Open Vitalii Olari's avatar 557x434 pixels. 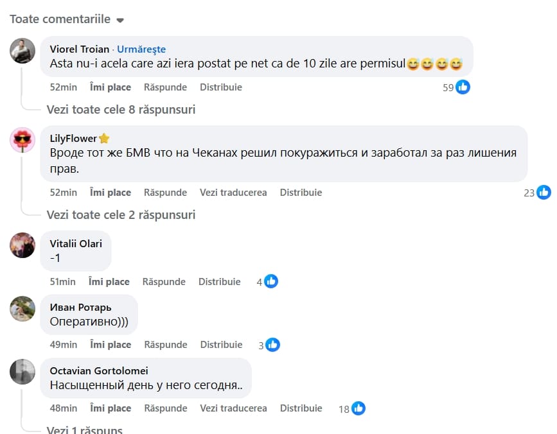click(x=22, y=245)
